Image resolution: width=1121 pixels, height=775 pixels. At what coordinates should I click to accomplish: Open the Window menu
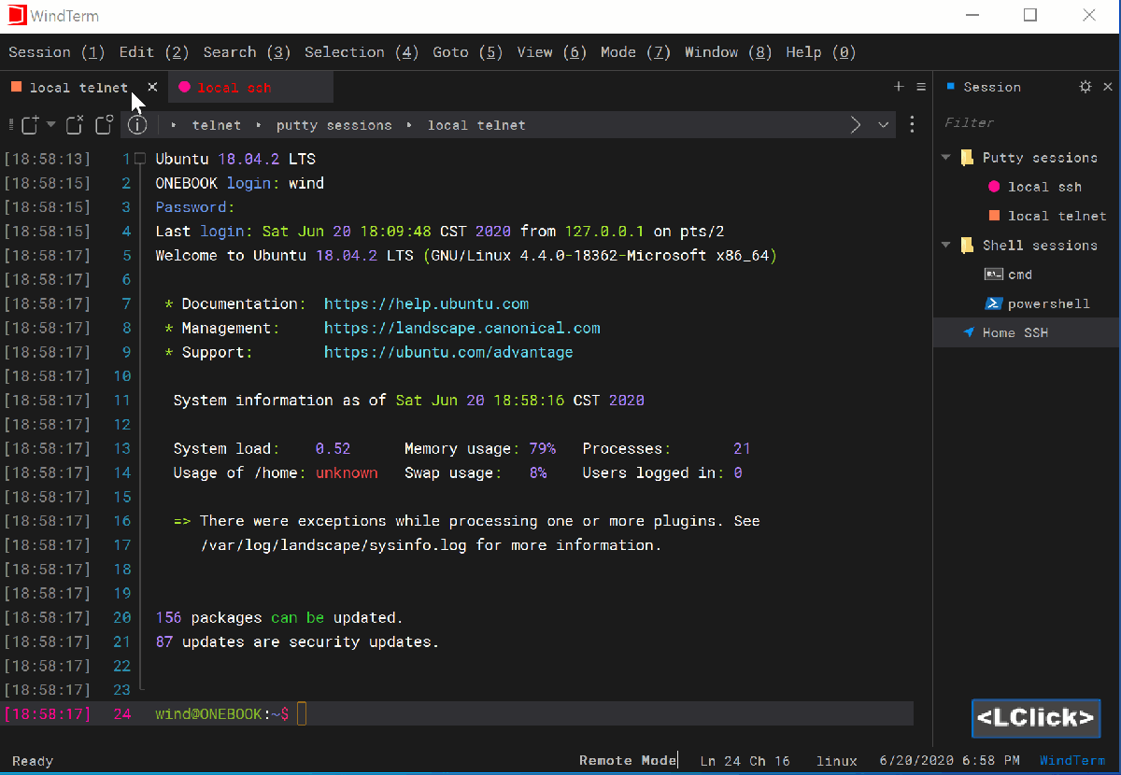(729, 52)
